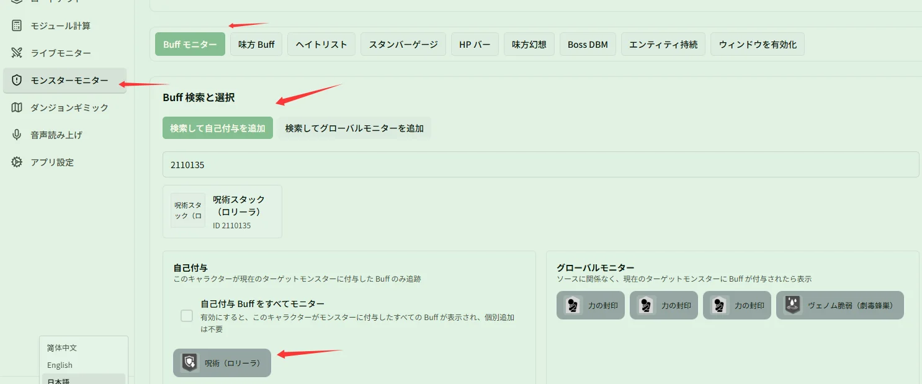Viewport: 922px width, 384px height.
Task: Click the ヴェノム脆弱 buff icon
Action: pyautogui.click(x=792, y=305)
